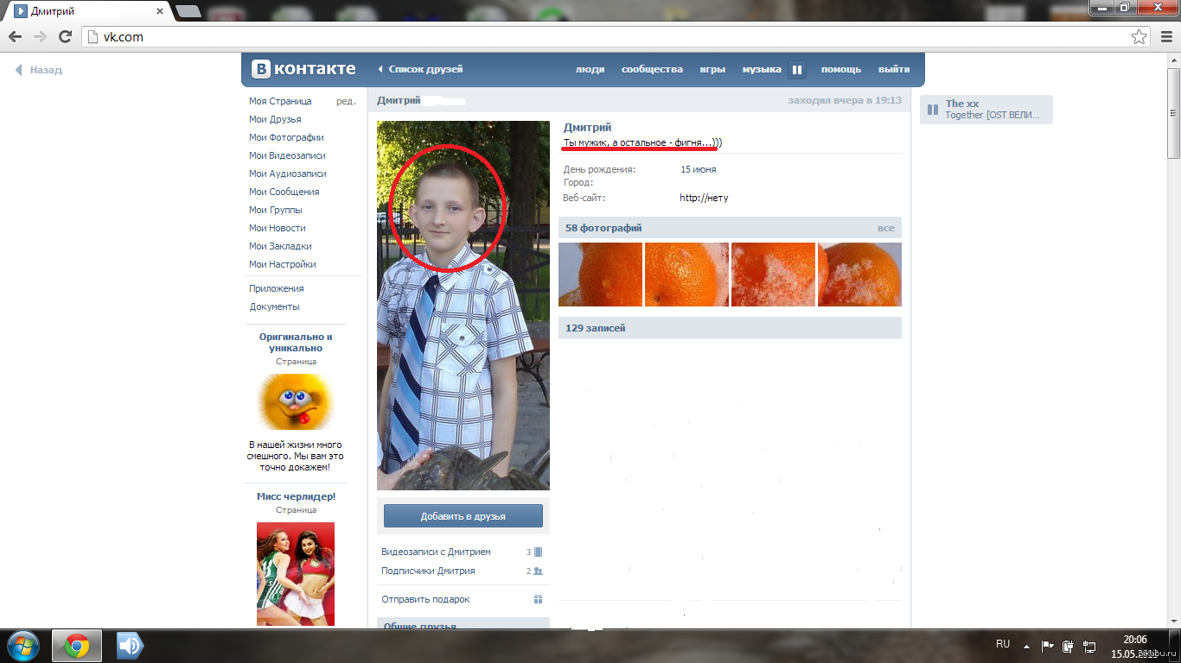Click the gift box icon
This screenshot has height=663, width=1181.
coord(538,599)
